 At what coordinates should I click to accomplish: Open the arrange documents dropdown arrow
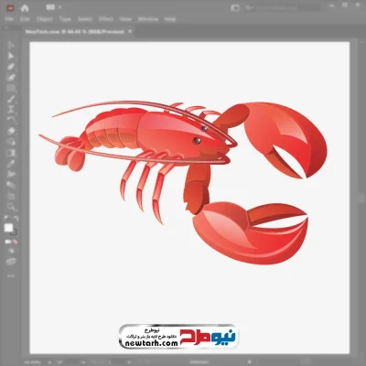[x=59, y=7]
